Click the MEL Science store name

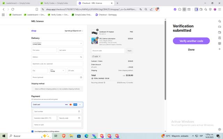[x=37, y=21]
